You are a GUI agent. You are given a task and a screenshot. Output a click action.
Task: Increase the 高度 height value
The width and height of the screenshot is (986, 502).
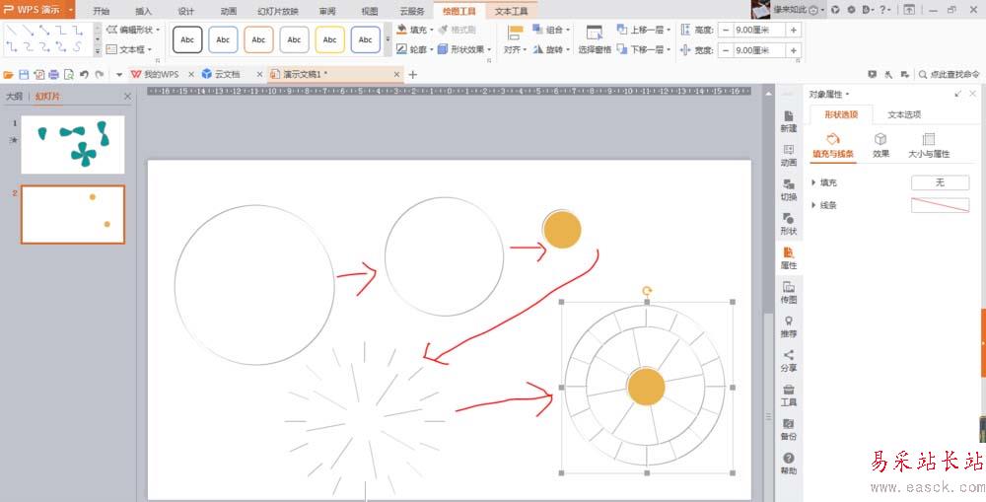coord(794,30)
